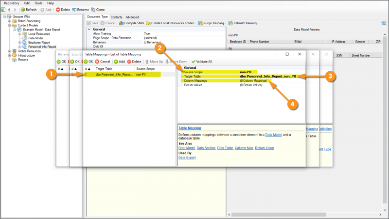The width and height of the screenshot is (389, 219).
Task: Open the Edit menu
Action: coord(27,3)
